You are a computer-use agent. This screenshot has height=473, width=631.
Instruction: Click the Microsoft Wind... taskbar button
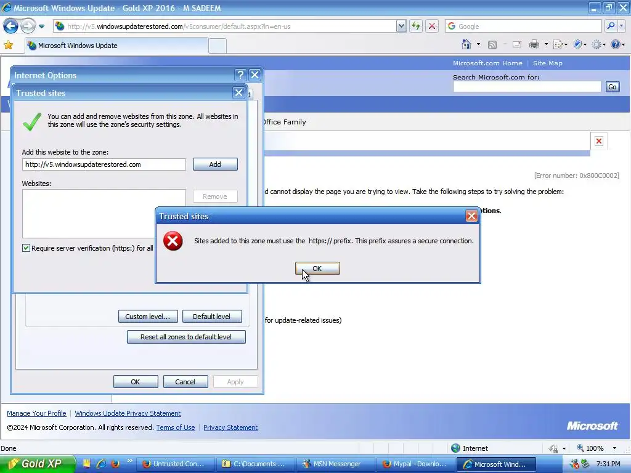click(496, 464)
